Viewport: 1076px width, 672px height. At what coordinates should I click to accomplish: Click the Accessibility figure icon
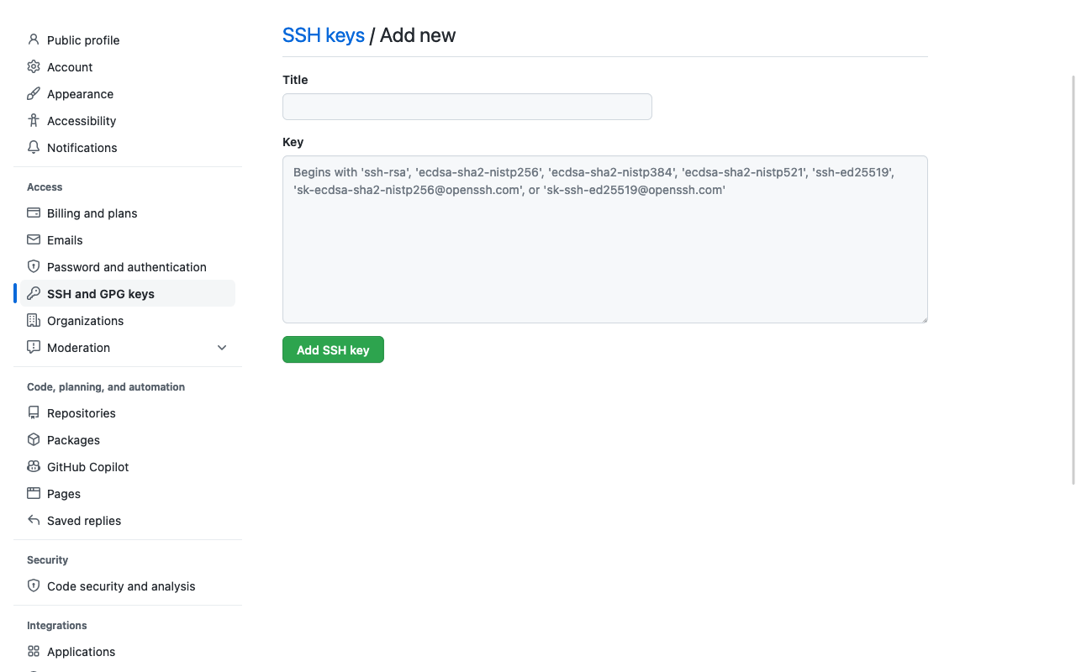click(34, 120)
